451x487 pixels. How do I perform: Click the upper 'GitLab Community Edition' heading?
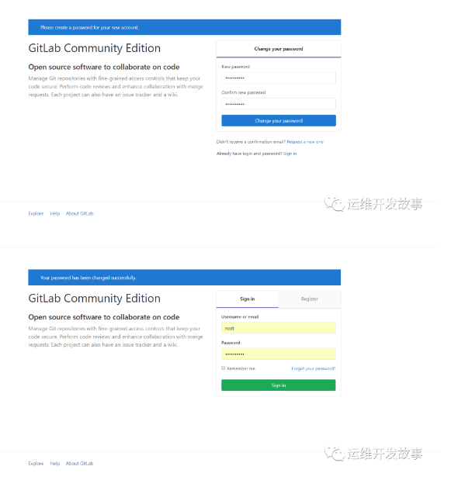click(x=95, y=48)
